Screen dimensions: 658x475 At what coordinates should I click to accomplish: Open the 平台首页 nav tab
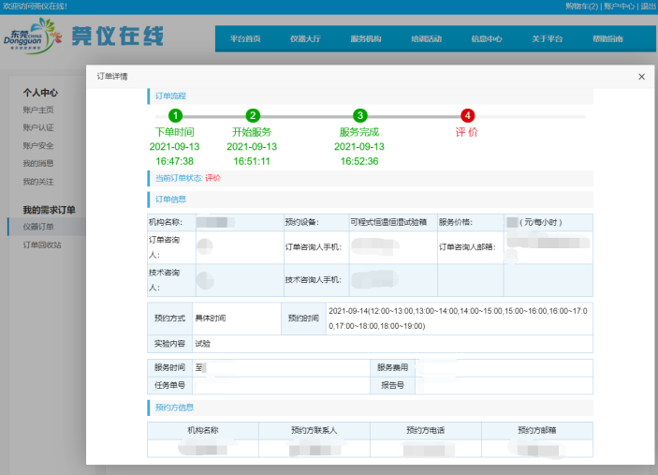[x=245, y=39]
